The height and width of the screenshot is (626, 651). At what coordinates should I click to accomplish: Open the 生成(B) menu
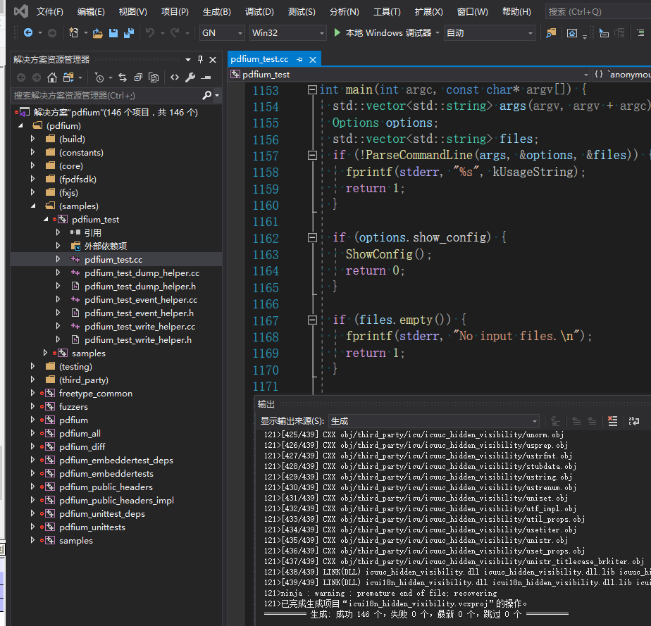[x=216, y=12]
